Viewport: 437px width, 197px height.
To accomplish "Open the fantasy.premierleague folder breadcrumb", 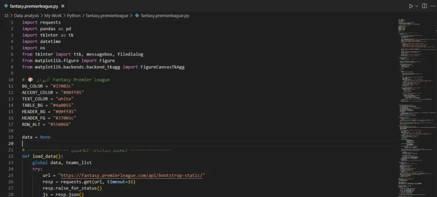I will [107, 16].
